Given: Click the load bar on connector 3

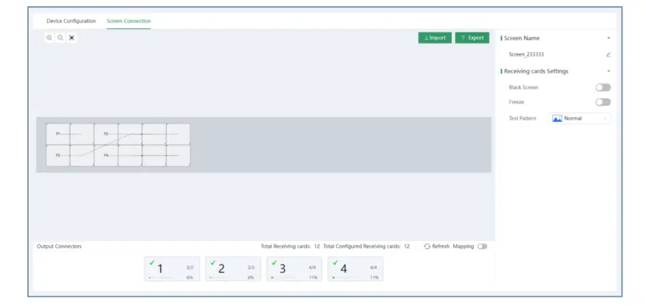Looking at the screenshot, I should (x=282, y=278).
